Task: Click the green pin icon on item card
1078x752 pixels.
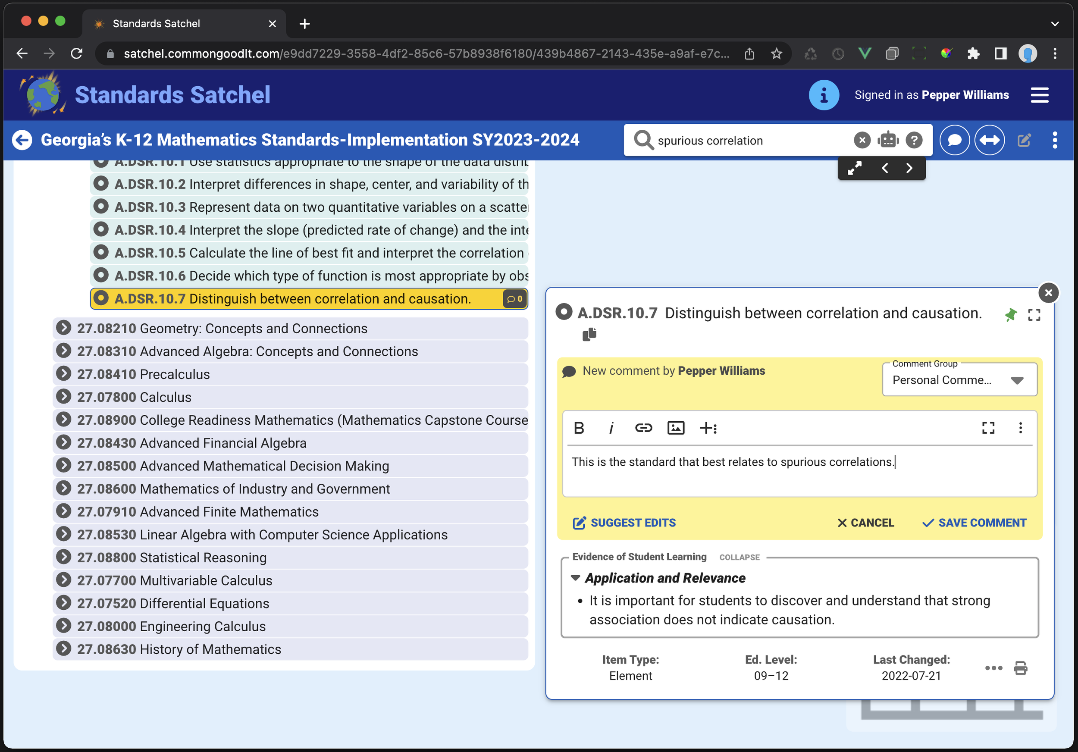Action: pos(1010,315)
